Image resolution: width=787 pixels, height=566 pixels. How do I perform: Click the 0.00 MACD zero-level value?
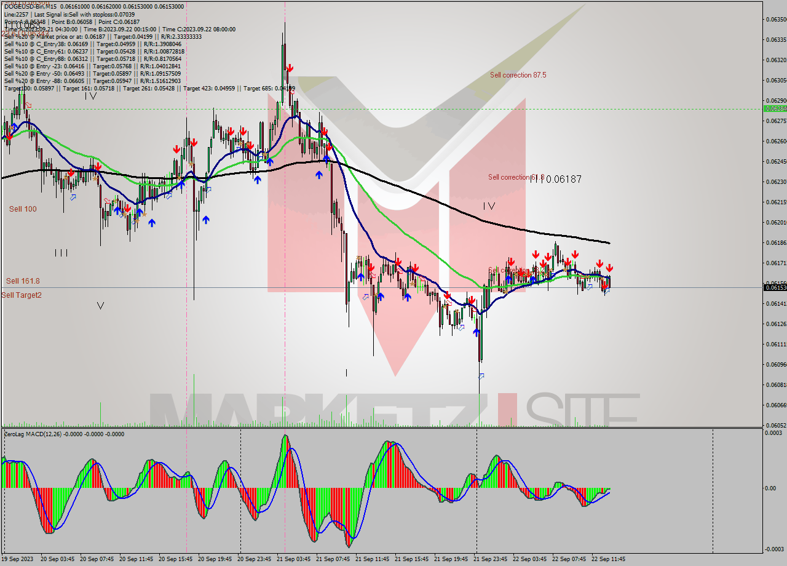coord(771,488)
